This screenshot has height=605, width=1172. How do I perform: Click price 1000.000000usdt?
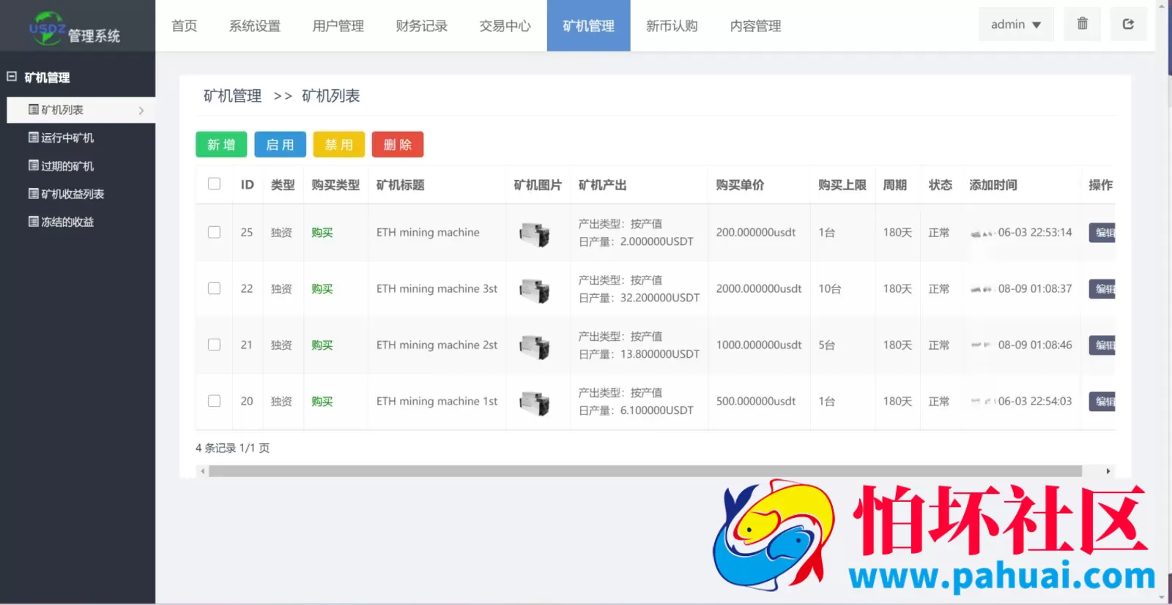(759, 345)
